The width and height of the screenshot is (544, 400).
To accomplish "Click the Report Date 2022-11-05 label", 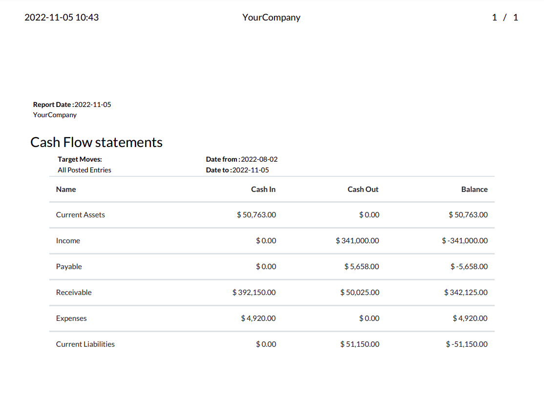I will [x=72, y=105].
